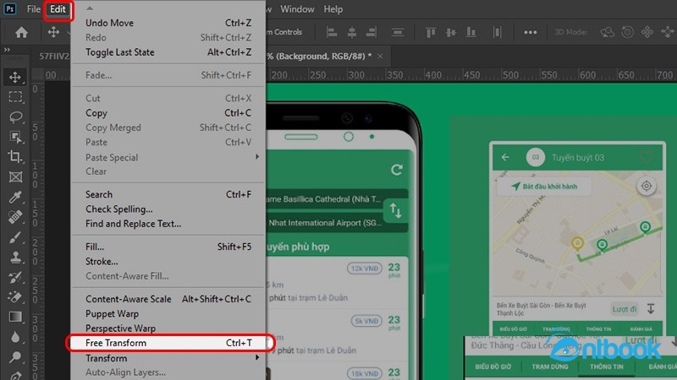Choose Toggle Last State entry
The width and height of the screenshot is (677, 380).
(168, 52)
